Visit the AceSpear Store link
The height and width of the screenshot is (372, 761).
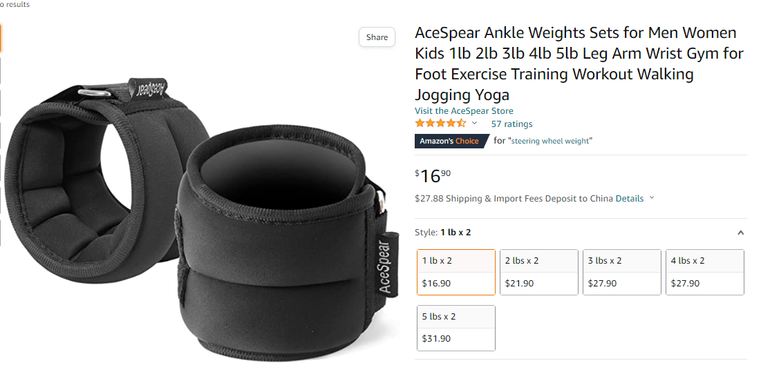coord(464,111)
